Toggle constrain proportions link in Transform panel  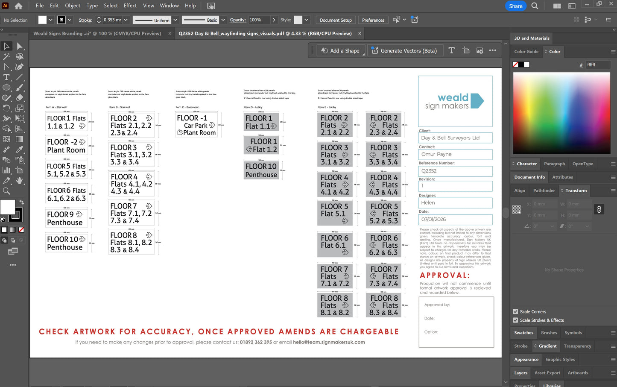click(x=599, y=209)
